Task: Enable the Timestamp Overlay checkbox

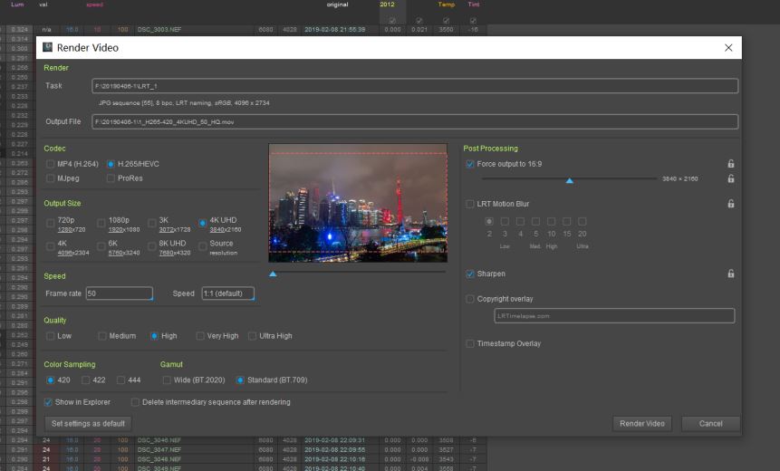Action: pos(469,343)
